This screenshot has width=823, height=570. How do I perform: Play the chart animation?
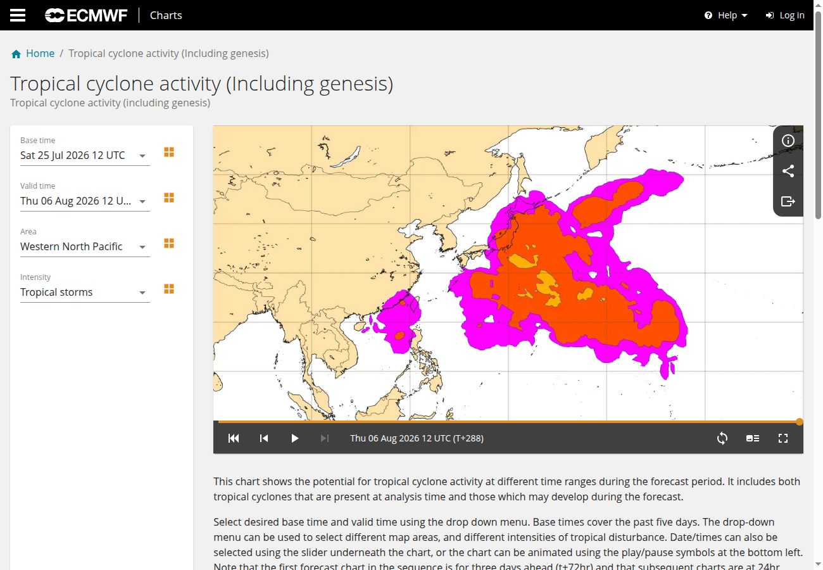(x=294, y=438)
